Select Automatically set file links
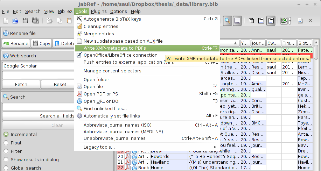This screenshot has height=171, width=321. coord(147,116)
